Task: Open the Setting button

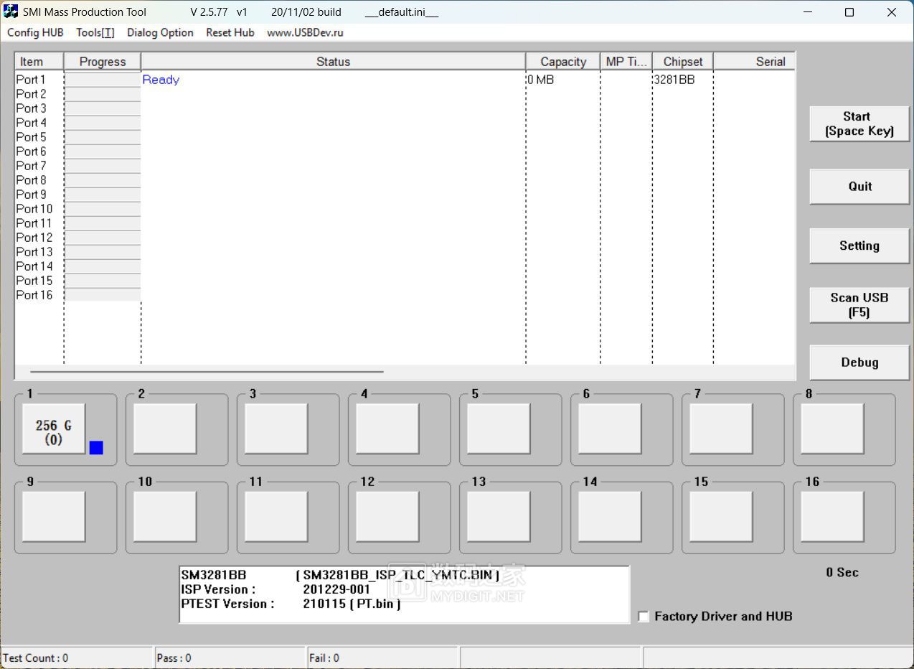Action: (x=859, y=245)
